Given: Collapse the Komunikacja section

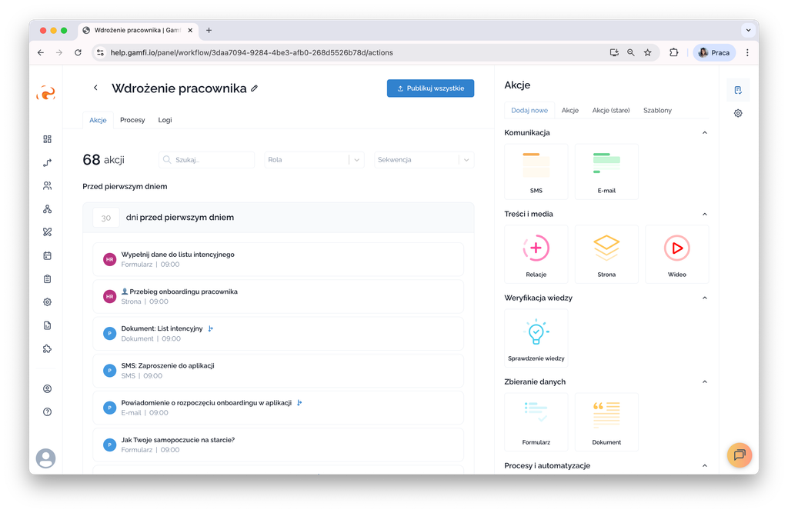Looking at the screenshot, I should pyautogui.click(x=705, y=133).
